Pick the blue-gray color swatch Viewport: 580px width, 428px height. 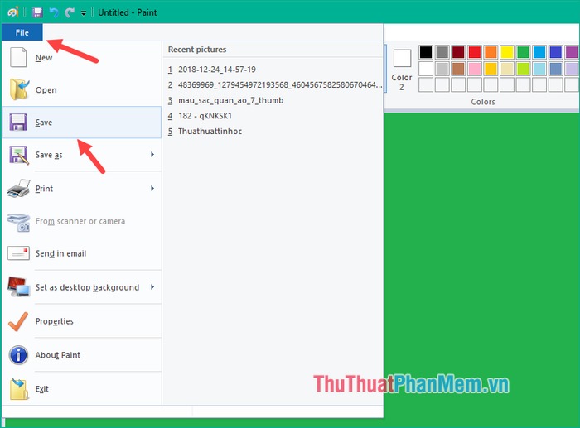[556, 69]
